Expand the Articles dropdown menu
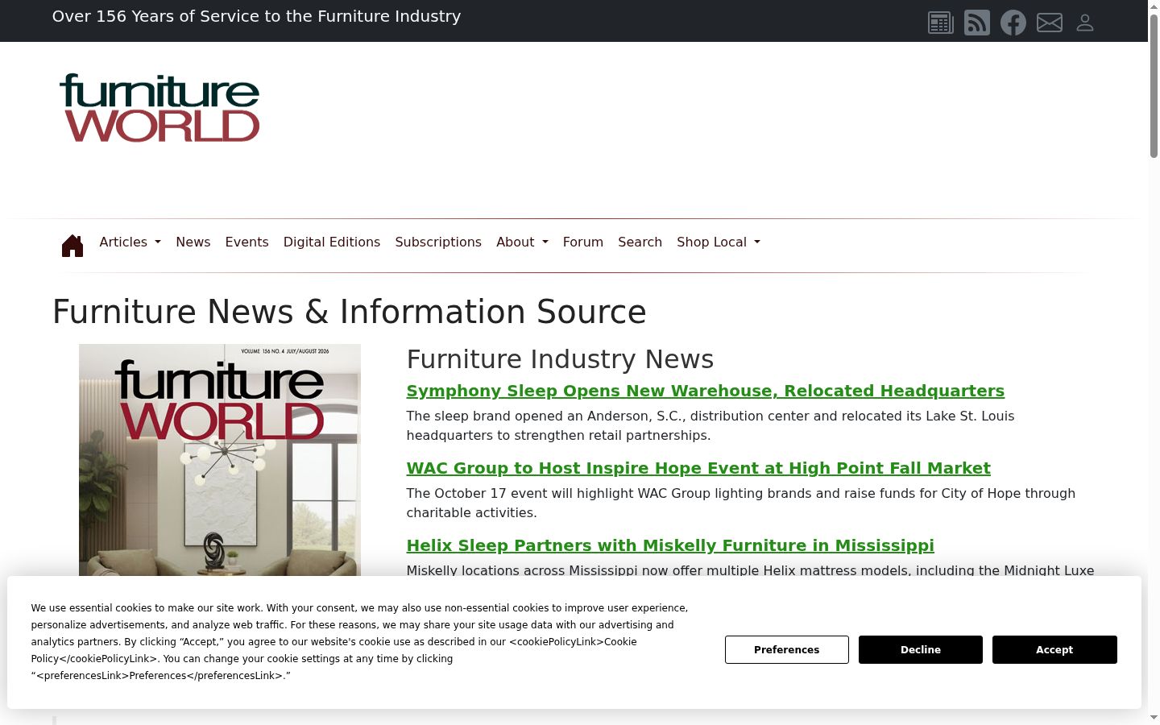Image resolution: width=1160 pixels, height=725 pixels. point(130,242)
